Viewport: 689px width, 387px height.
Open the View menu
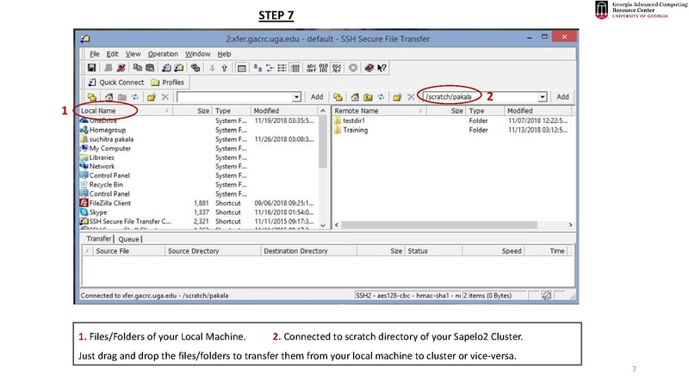tap(133, 54)
